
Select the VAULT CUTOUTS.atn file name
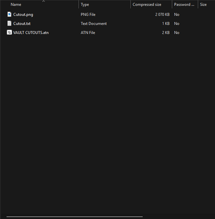31,32
